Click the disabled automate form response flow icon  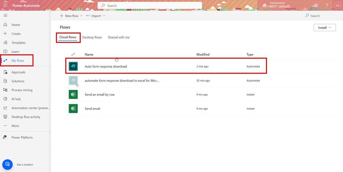pos(73,80)
